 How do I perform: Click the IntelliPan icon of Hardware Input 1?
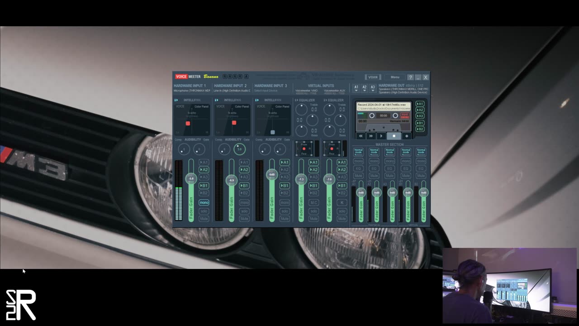tap(176, 100)
